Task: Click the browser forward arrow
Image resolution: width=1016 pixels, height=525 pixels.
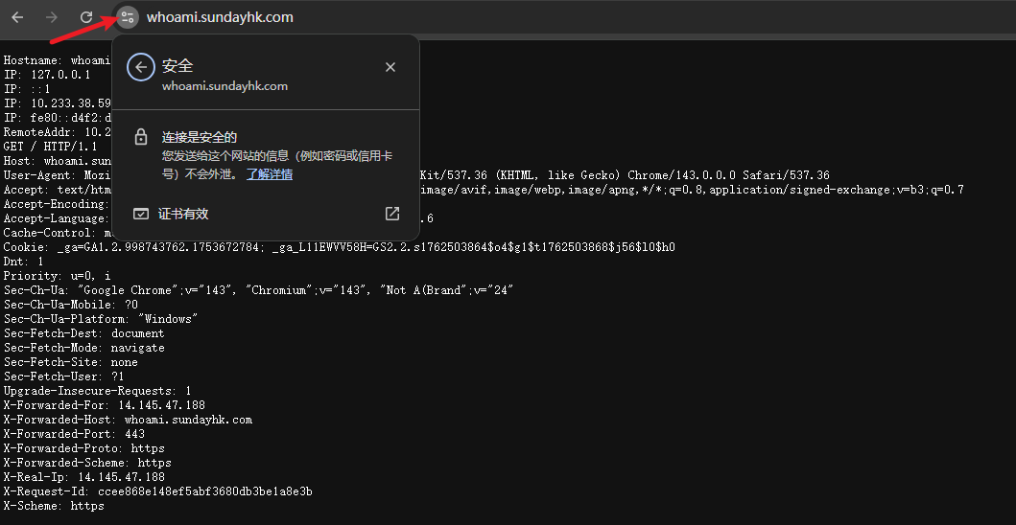Action: [x=52, y=17]
